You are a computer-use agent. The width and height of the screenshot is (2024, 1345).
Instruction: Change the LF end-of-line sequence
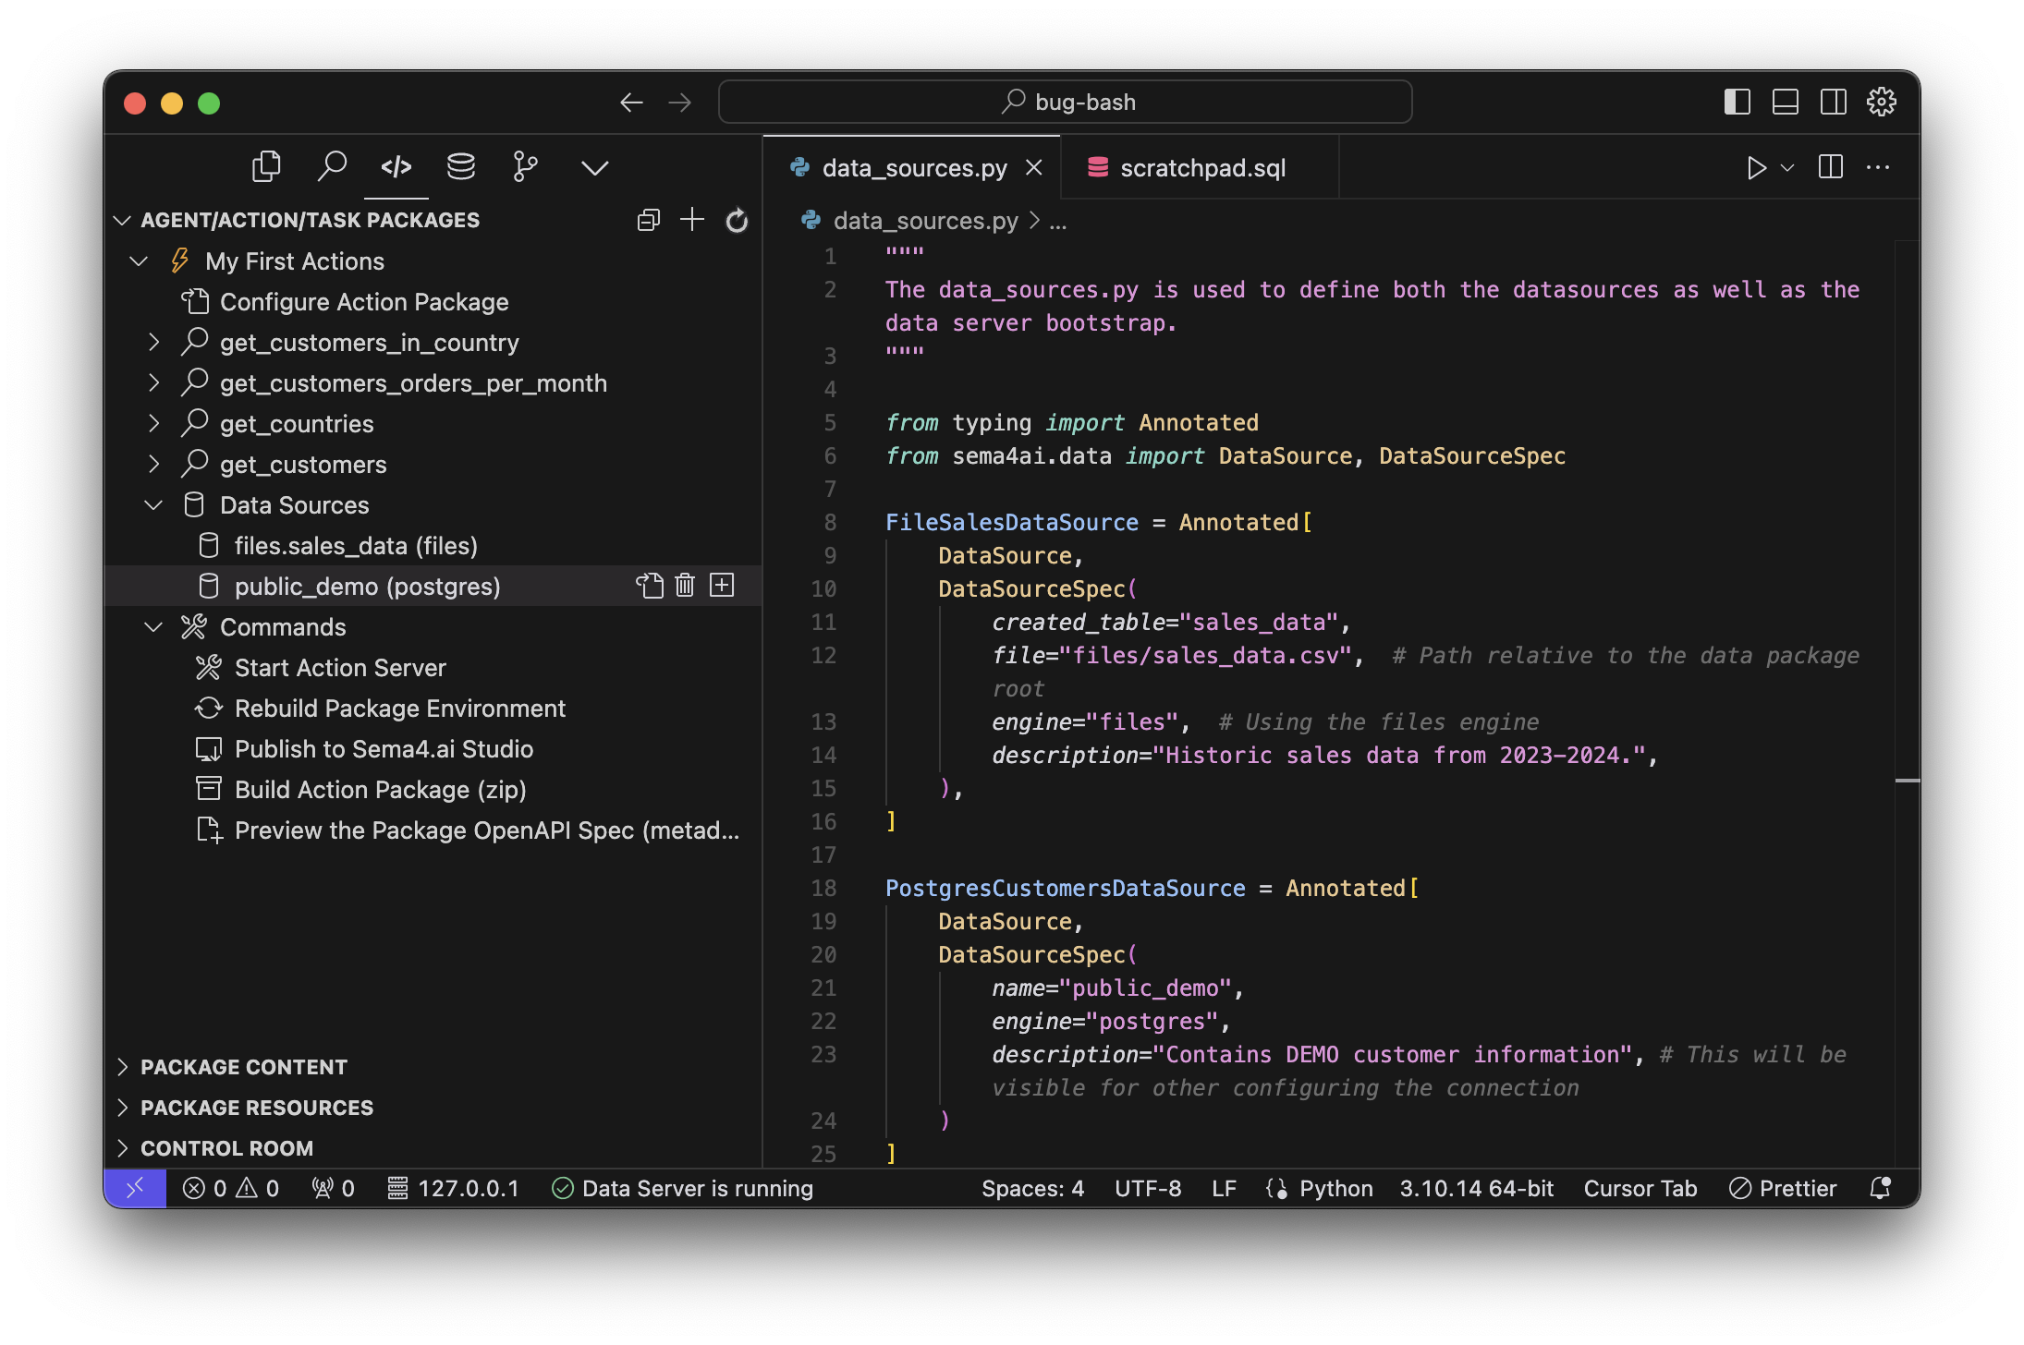[x=1224, y=1188]
